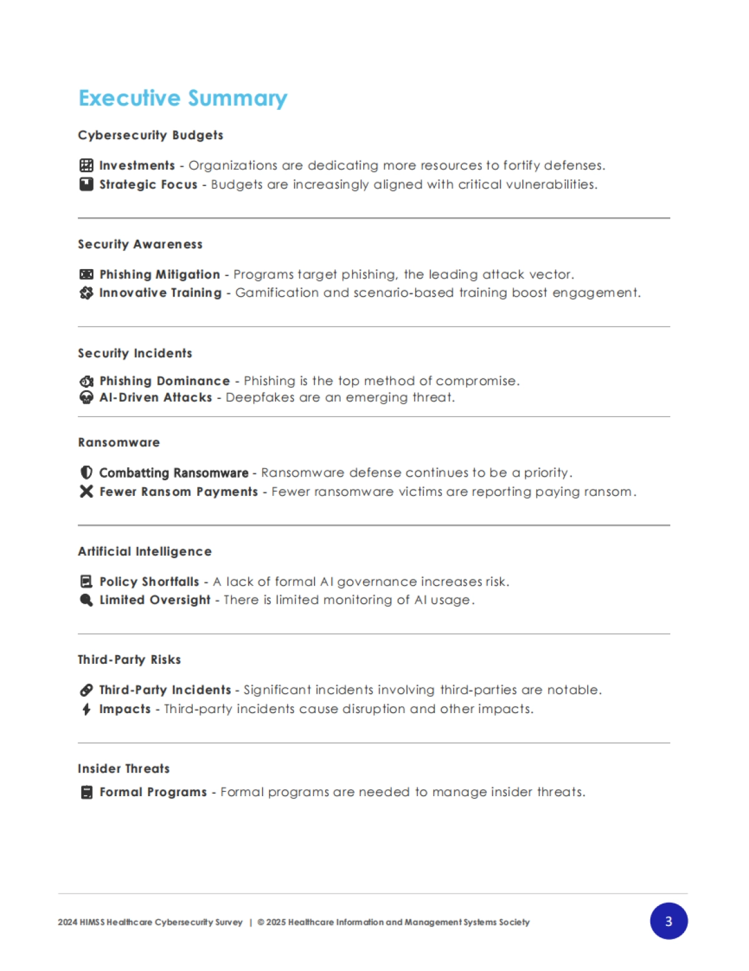Click the Third-Party Risks heading
Viewport: 749px width, 971px height.
coord(129,660)
